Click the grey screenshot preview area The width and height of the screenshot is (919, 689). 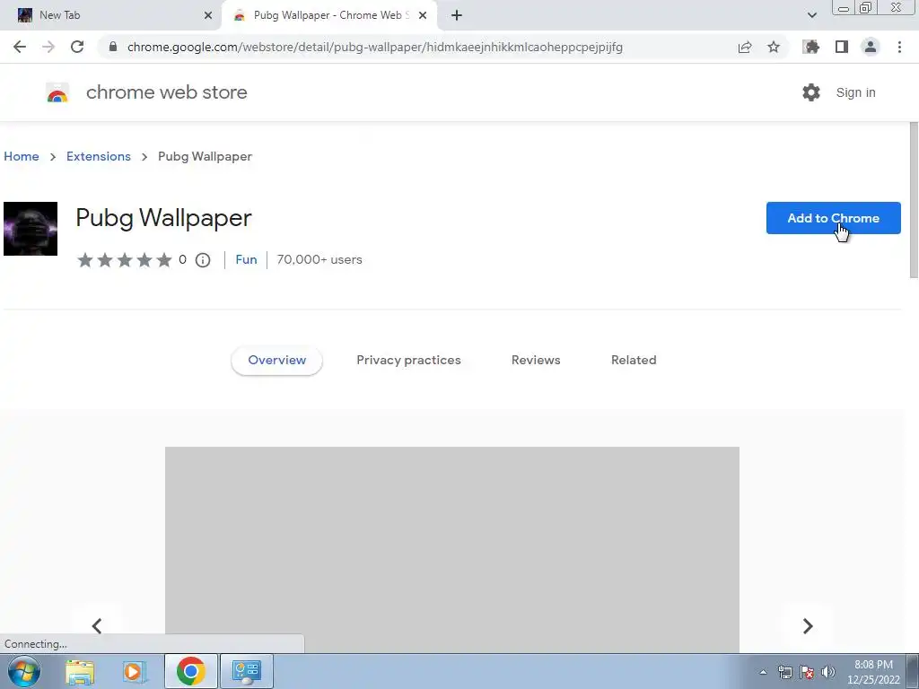click(452, 550)
